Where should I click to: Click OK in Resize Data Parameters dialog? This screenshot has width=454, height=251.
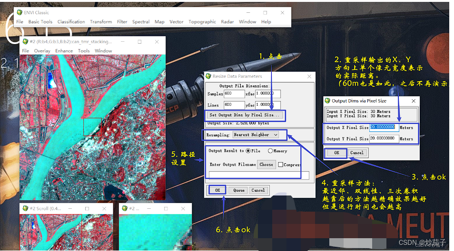[217, 190]
